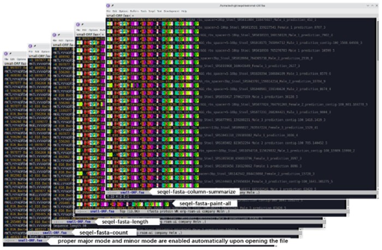Click the pin icon of the sequence-length window
Screen dimensions: 382x250
(x=59, y=35)
